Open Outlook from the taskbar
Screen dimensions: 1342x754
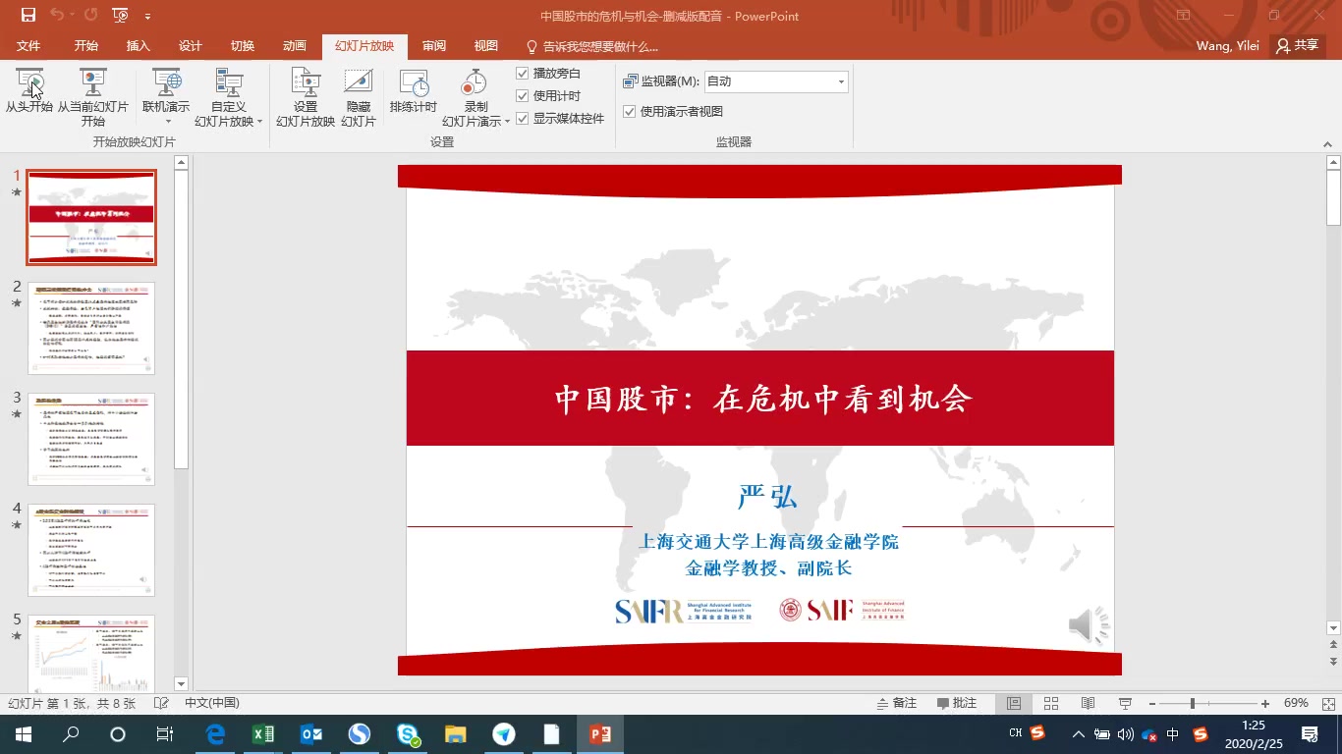pos(311,734)
